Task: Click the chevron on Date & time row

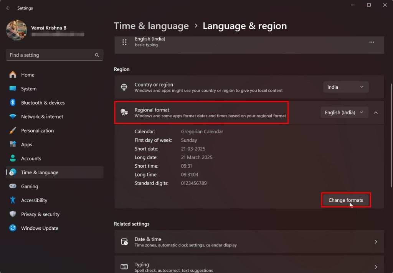Action: tap(376, 242)
